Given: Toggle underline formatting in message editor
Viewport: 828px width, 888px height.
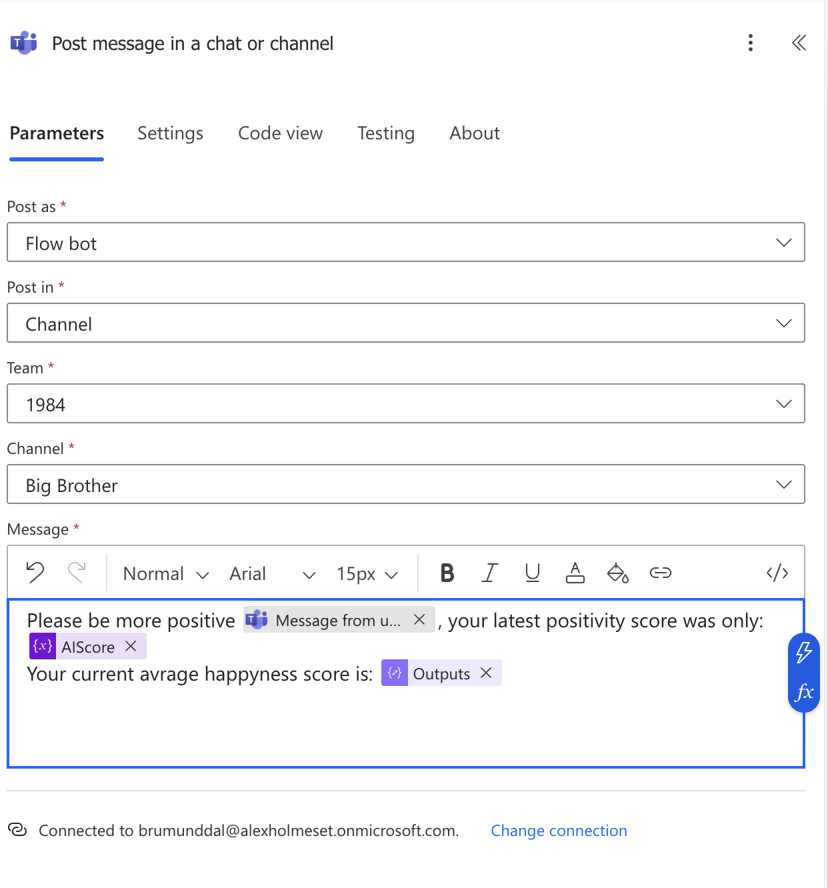Looking at the screenshot, I should (532, 573).
